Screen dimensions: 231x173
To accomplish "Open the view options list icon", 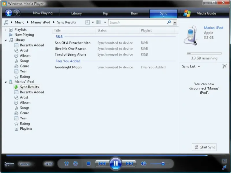I will point(98,22).
